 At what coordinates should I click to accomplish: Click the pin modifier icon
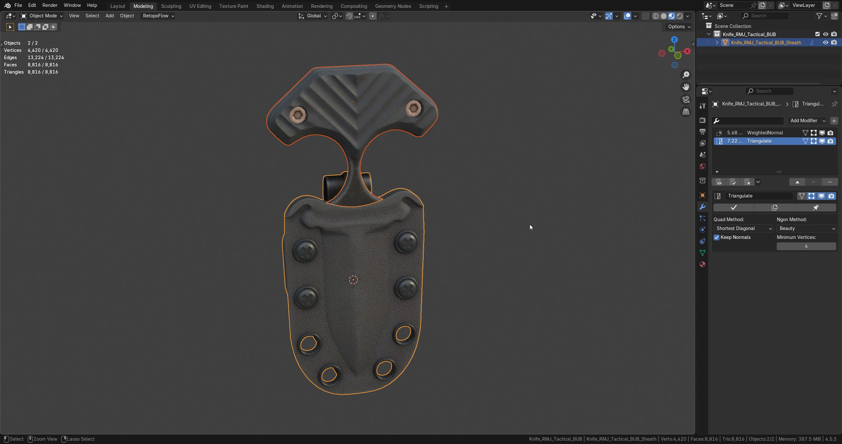click(x=815, y=208)
